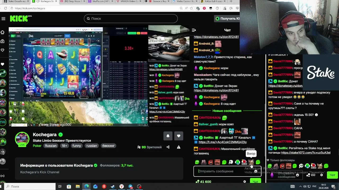Viewport: 339px width, 190px height.
Task: Open the Kick hamburger menu
Action: (x=3, y=18)
